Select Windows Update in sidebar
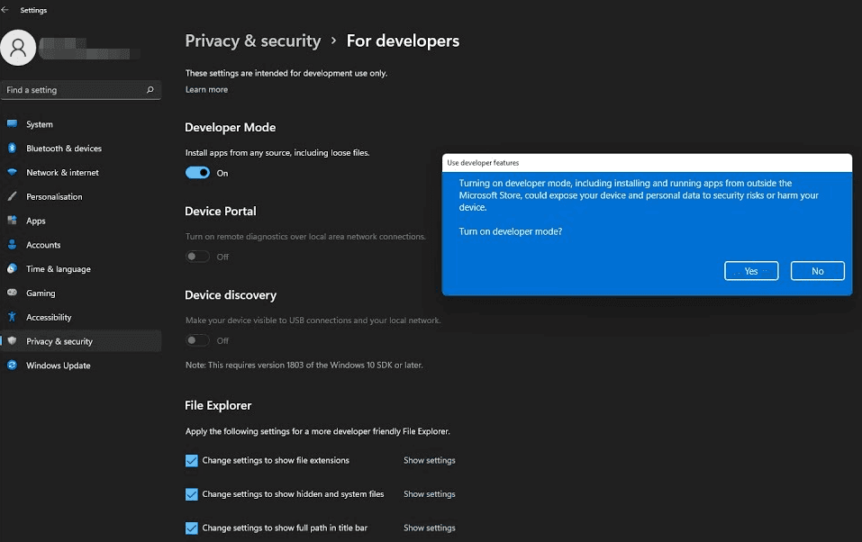Image resolution: width=862 pixels, height=542 pixels. (81, 366)
